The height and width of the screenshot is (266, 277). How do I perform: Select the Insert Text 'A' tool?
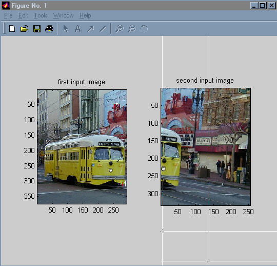pyautogui.click(x=78, y=29)
